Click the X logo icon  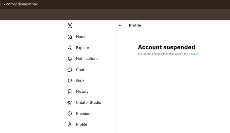70,25
